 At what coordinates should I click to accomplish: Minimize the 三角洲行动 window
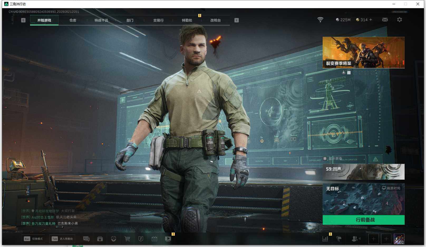pyautogui.click(x=394, y=4)
